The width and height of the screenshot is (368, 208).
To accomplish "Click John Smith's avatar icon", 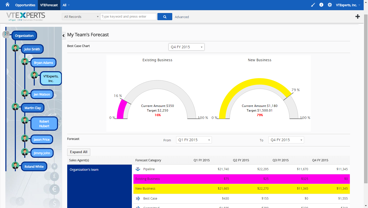I will coord(15,48).
